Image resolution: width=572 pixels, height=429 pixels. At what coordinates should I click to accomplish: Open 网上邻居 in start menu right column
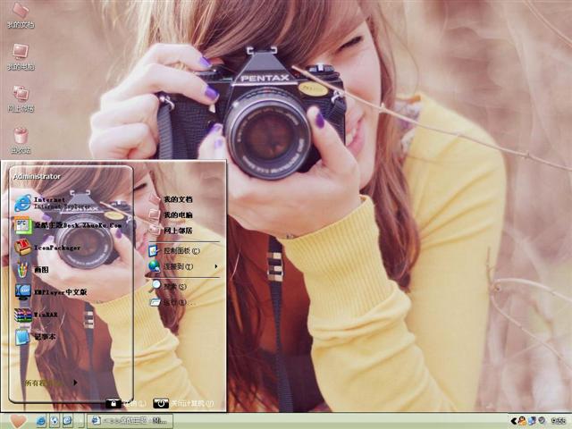click(x=172, y=231)
